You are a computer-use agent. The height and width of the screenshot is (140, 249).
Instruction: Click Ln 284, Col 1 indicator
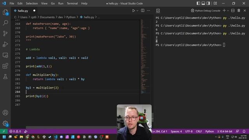click(160, 131)
